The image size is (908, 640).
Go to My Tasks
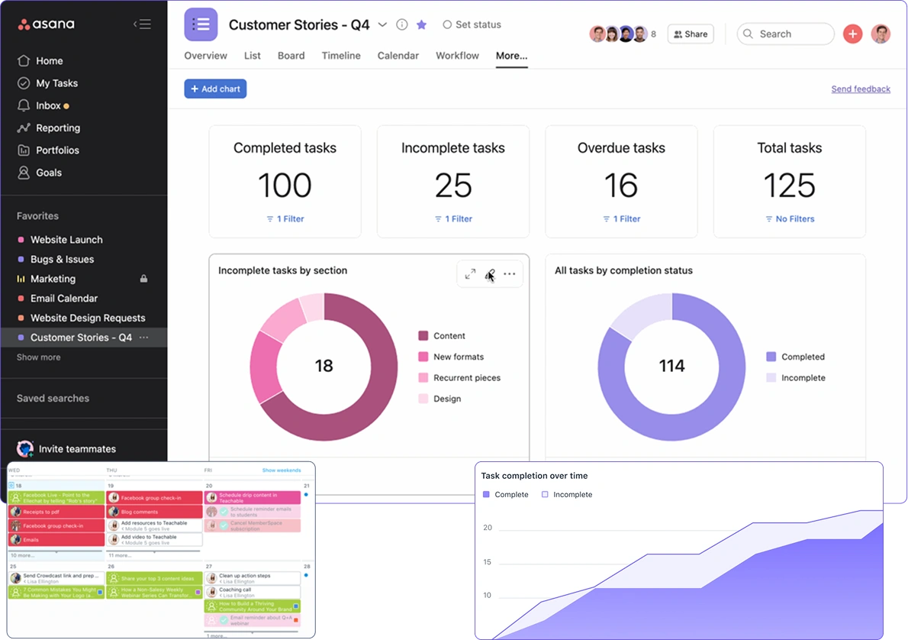47,83
